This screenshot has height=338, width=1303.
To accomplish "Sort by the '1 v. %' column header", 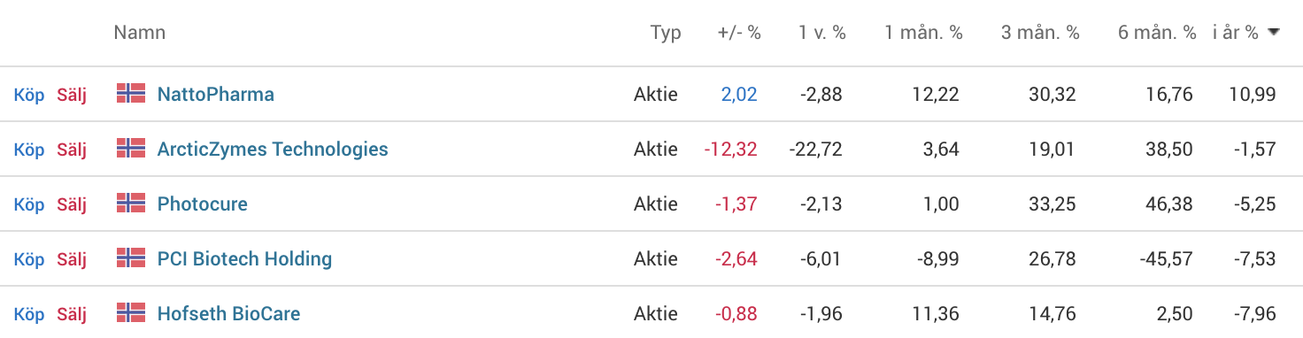I will (x=822, y=33).
